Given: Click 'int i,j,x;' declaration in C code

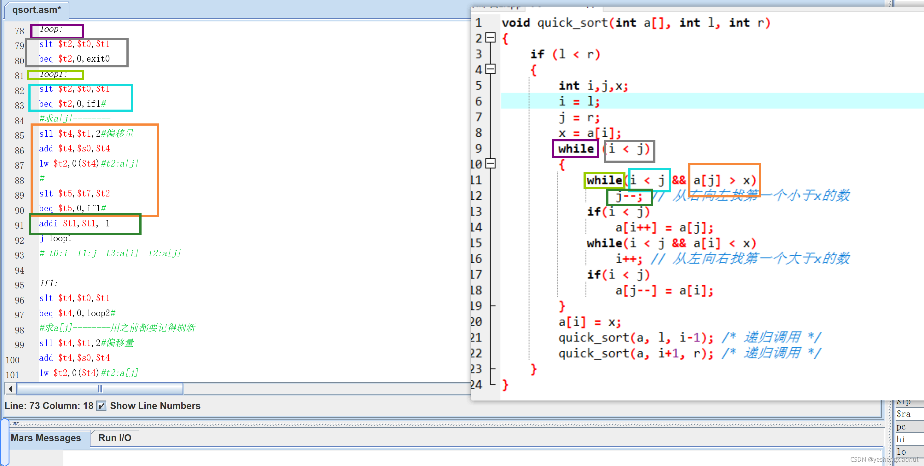Looking at the screenshot, I should coord(593,86).
